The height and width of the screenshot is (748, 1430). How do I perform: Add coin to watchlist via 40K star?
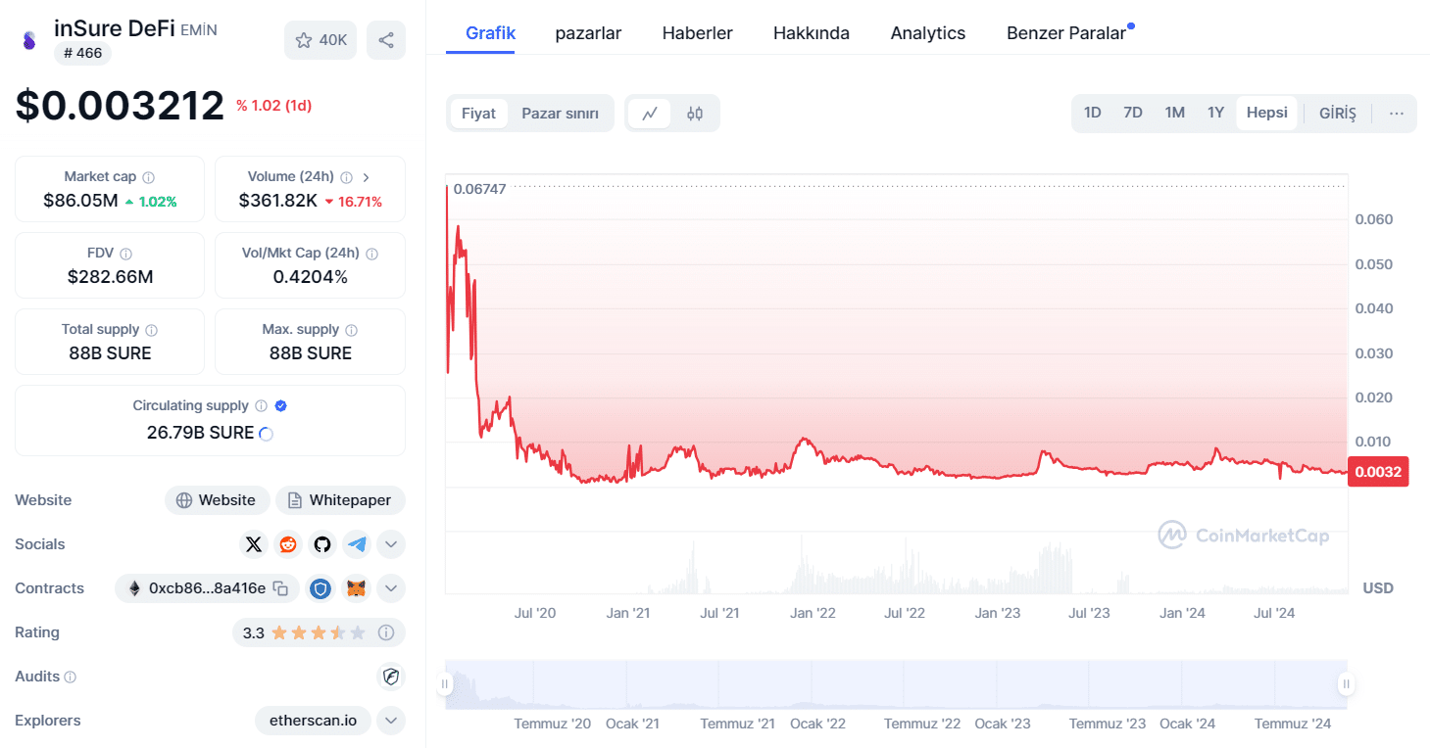(x=321, y=40)
